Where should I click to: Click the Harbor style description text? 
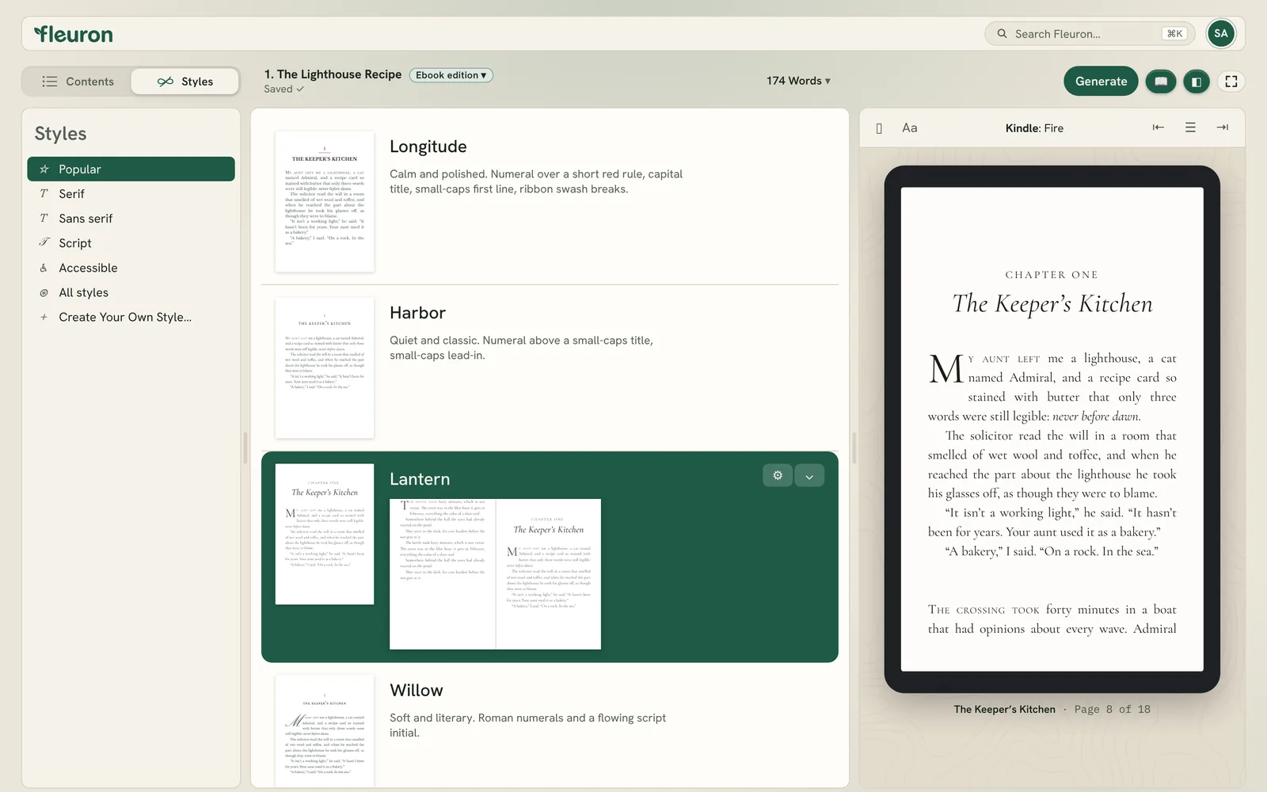(x=521, y=348)
